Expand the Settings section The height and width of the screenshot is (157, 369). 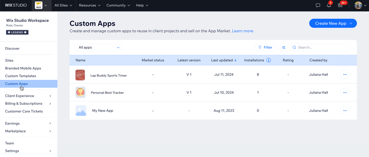[50, 151]
